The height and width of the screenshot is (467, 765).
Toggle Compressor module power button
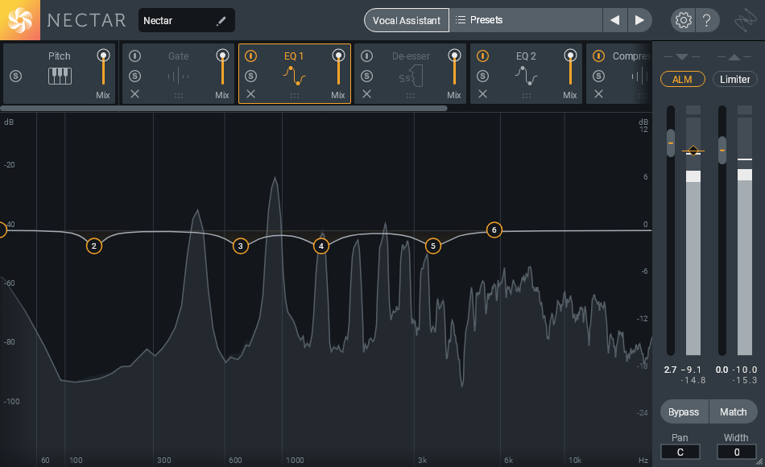click(598, 56)
